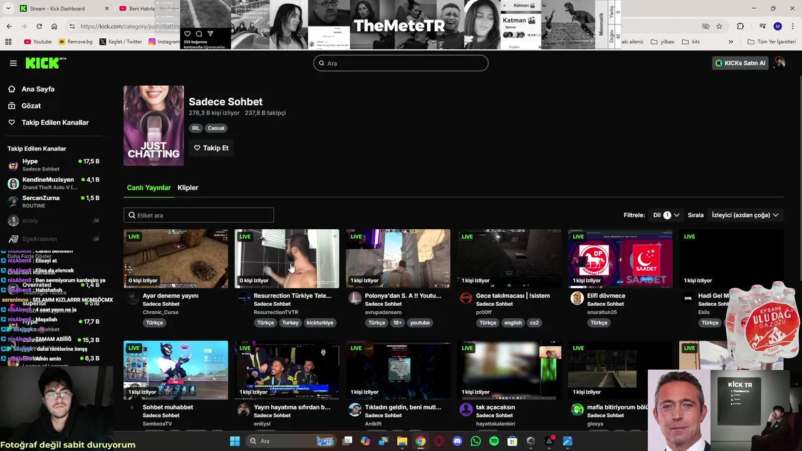Switch to Canlı Yayınlar tab
This screenshot has width=802, height=451.
(x=148, y=188)
